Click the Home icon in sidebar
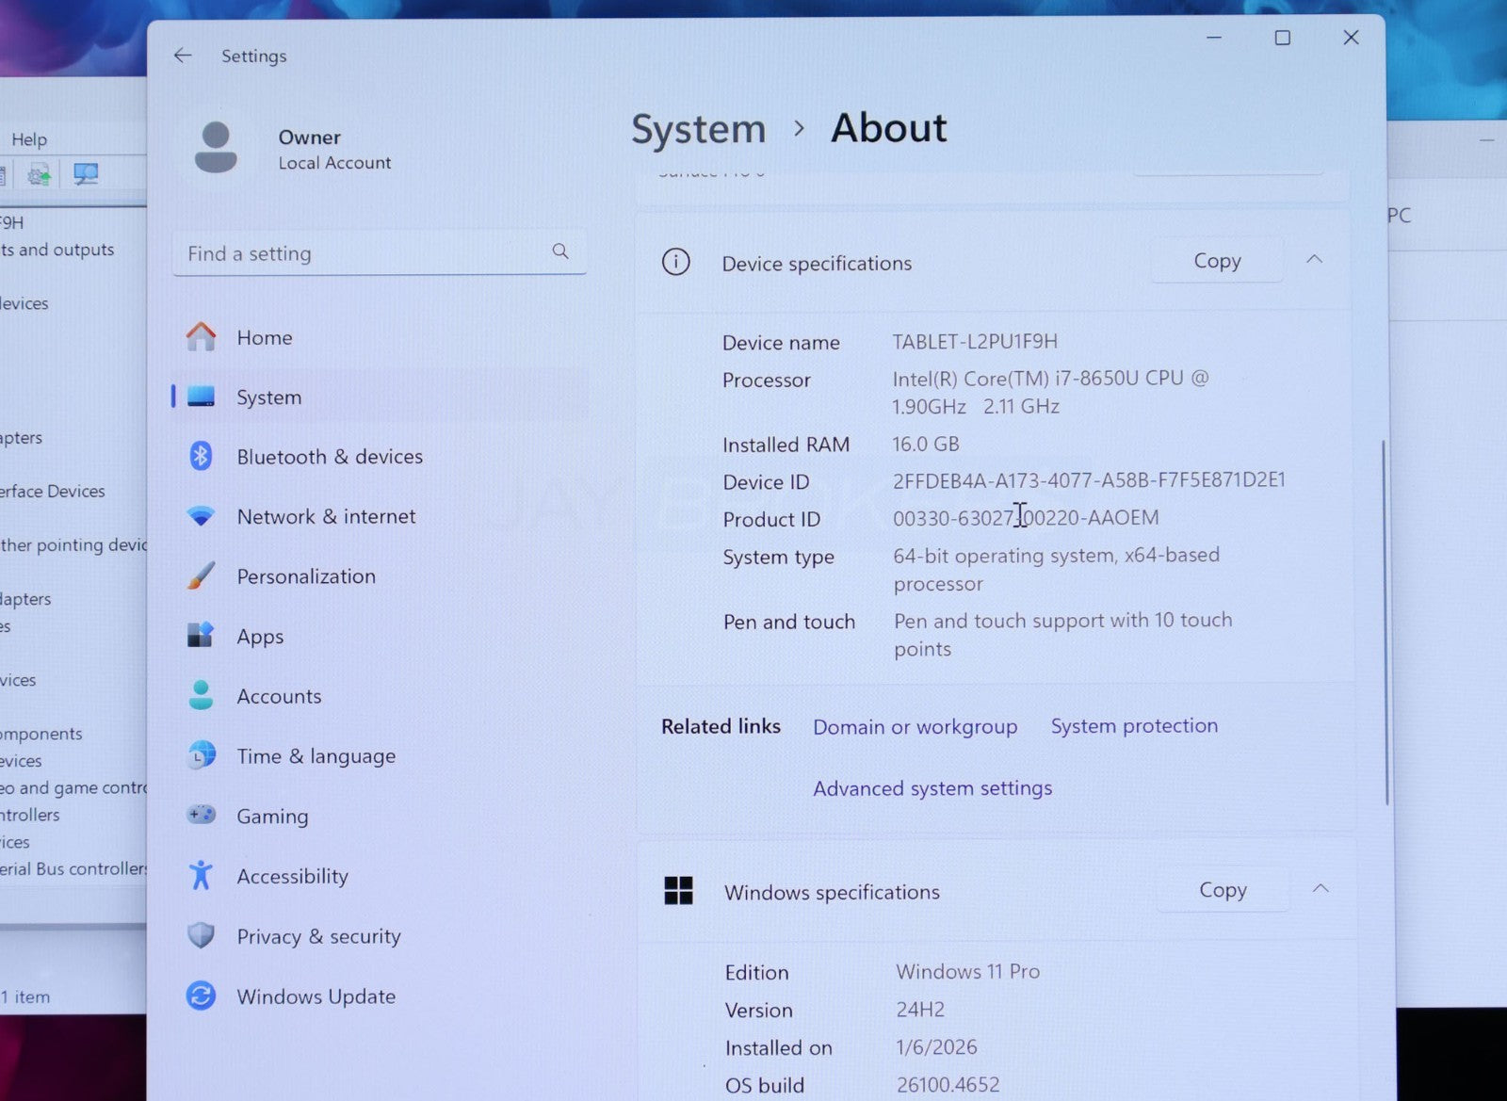The width and height of the screenshot is (1507, 1101). [201, 337]
